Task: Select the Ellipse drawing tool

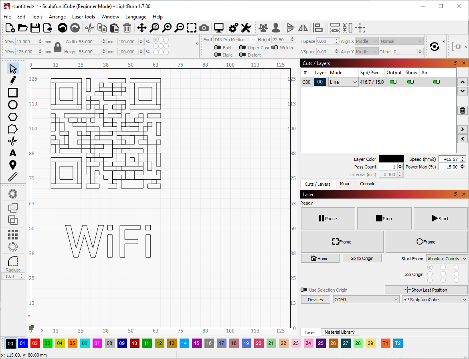Action: (13, 105)
